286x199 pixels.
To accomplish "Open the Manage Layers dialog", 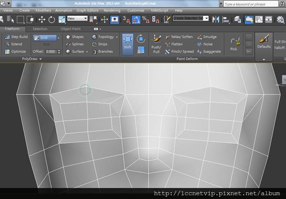I will [x=237, y=20].
